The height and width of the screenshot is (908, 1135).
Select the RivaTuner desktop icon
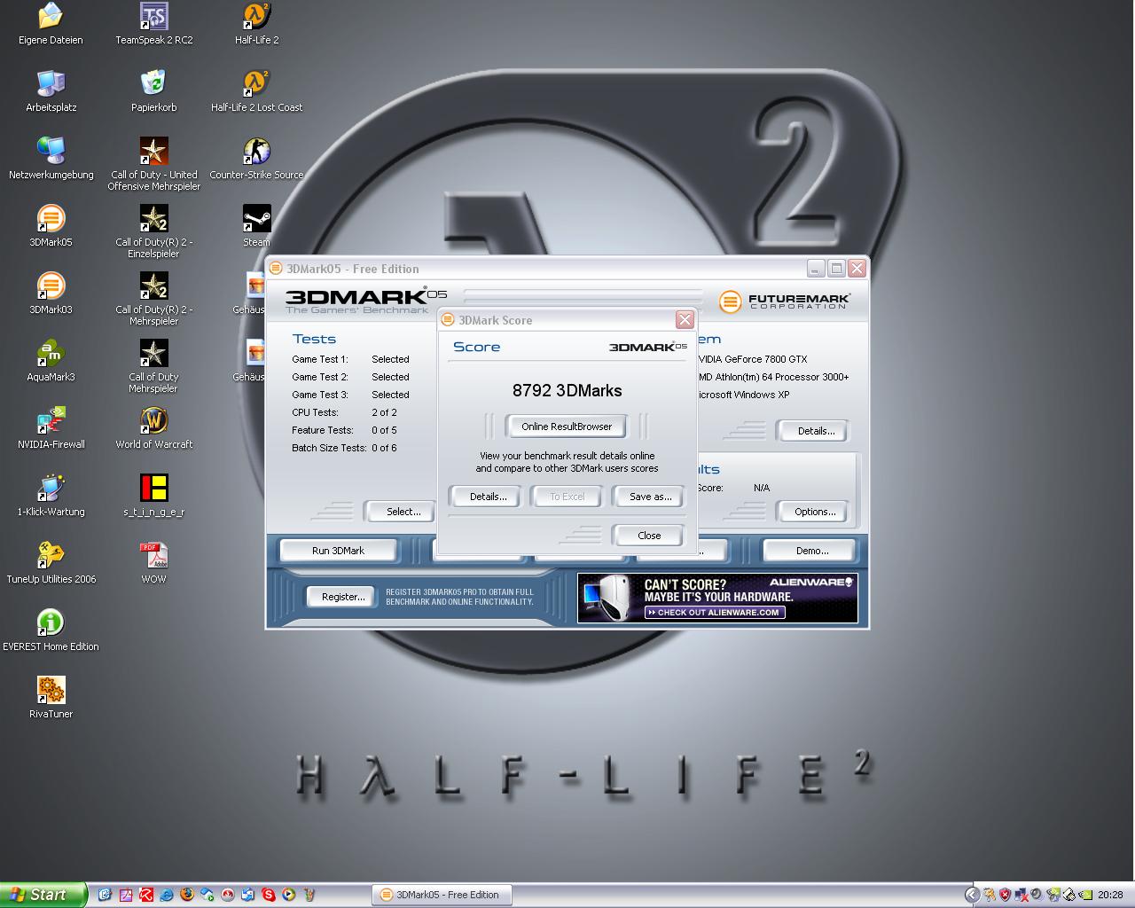point(51,699)
